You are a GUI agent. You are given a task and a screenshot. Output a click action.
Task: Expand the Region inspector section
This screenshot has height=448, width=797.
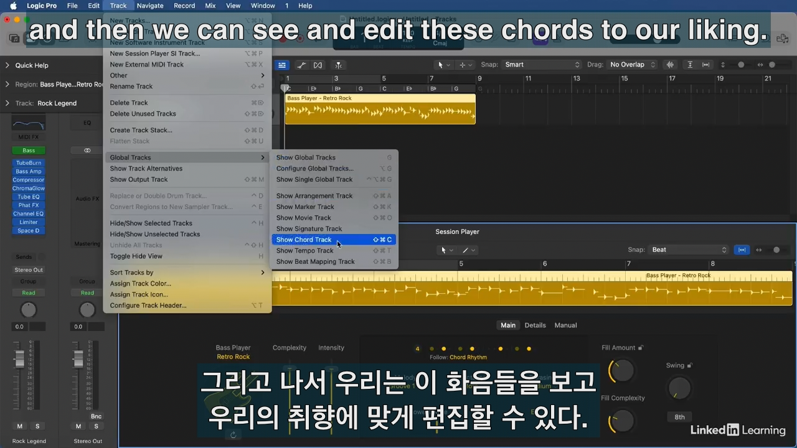tap(7, 84)
